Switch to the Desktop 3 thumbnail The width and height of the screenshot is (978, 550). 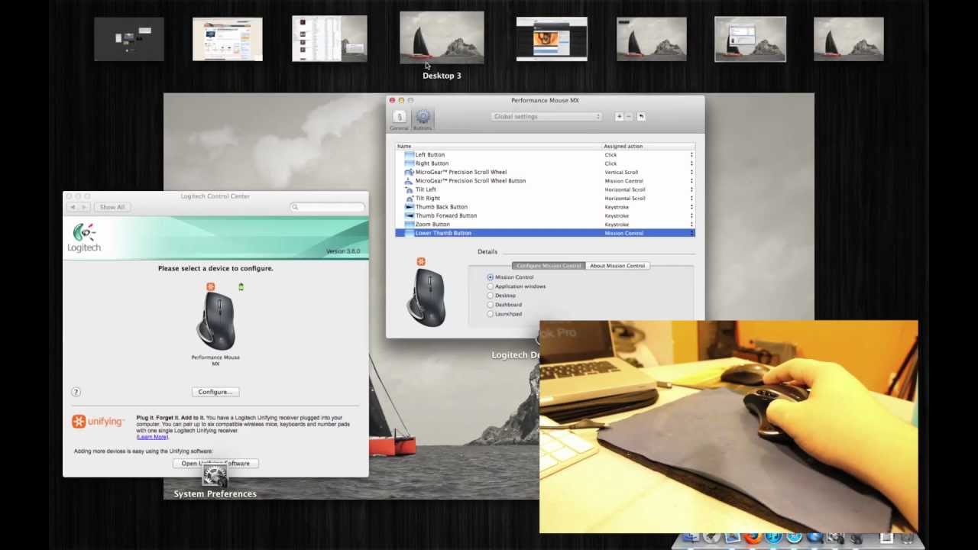coord(442,37)
